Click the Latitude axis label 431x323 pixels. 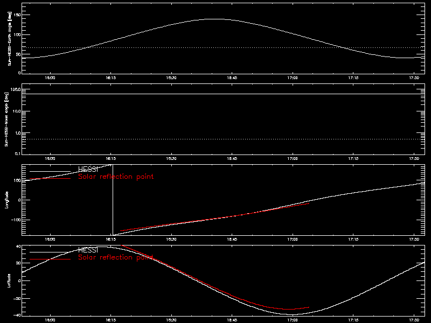pyautogui.click(x=9, y=280)
